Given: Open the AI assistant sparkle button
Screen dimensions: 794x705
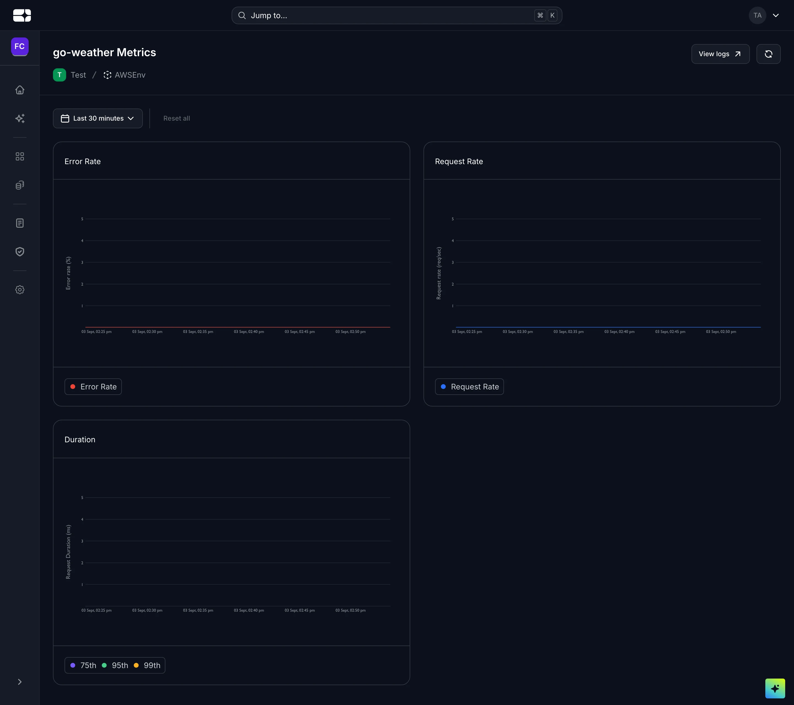Looking at the screenshot, I should pyautogui.click(x=775, y=688).
